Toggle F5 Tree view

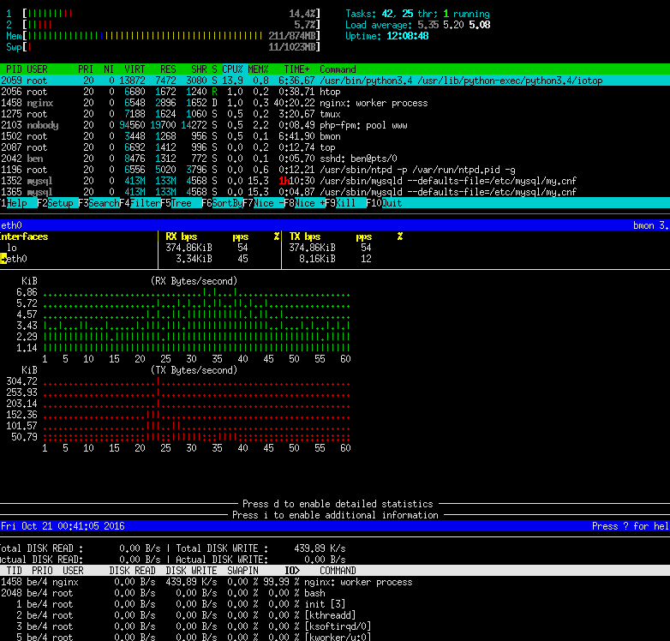(x=181, y=203)
